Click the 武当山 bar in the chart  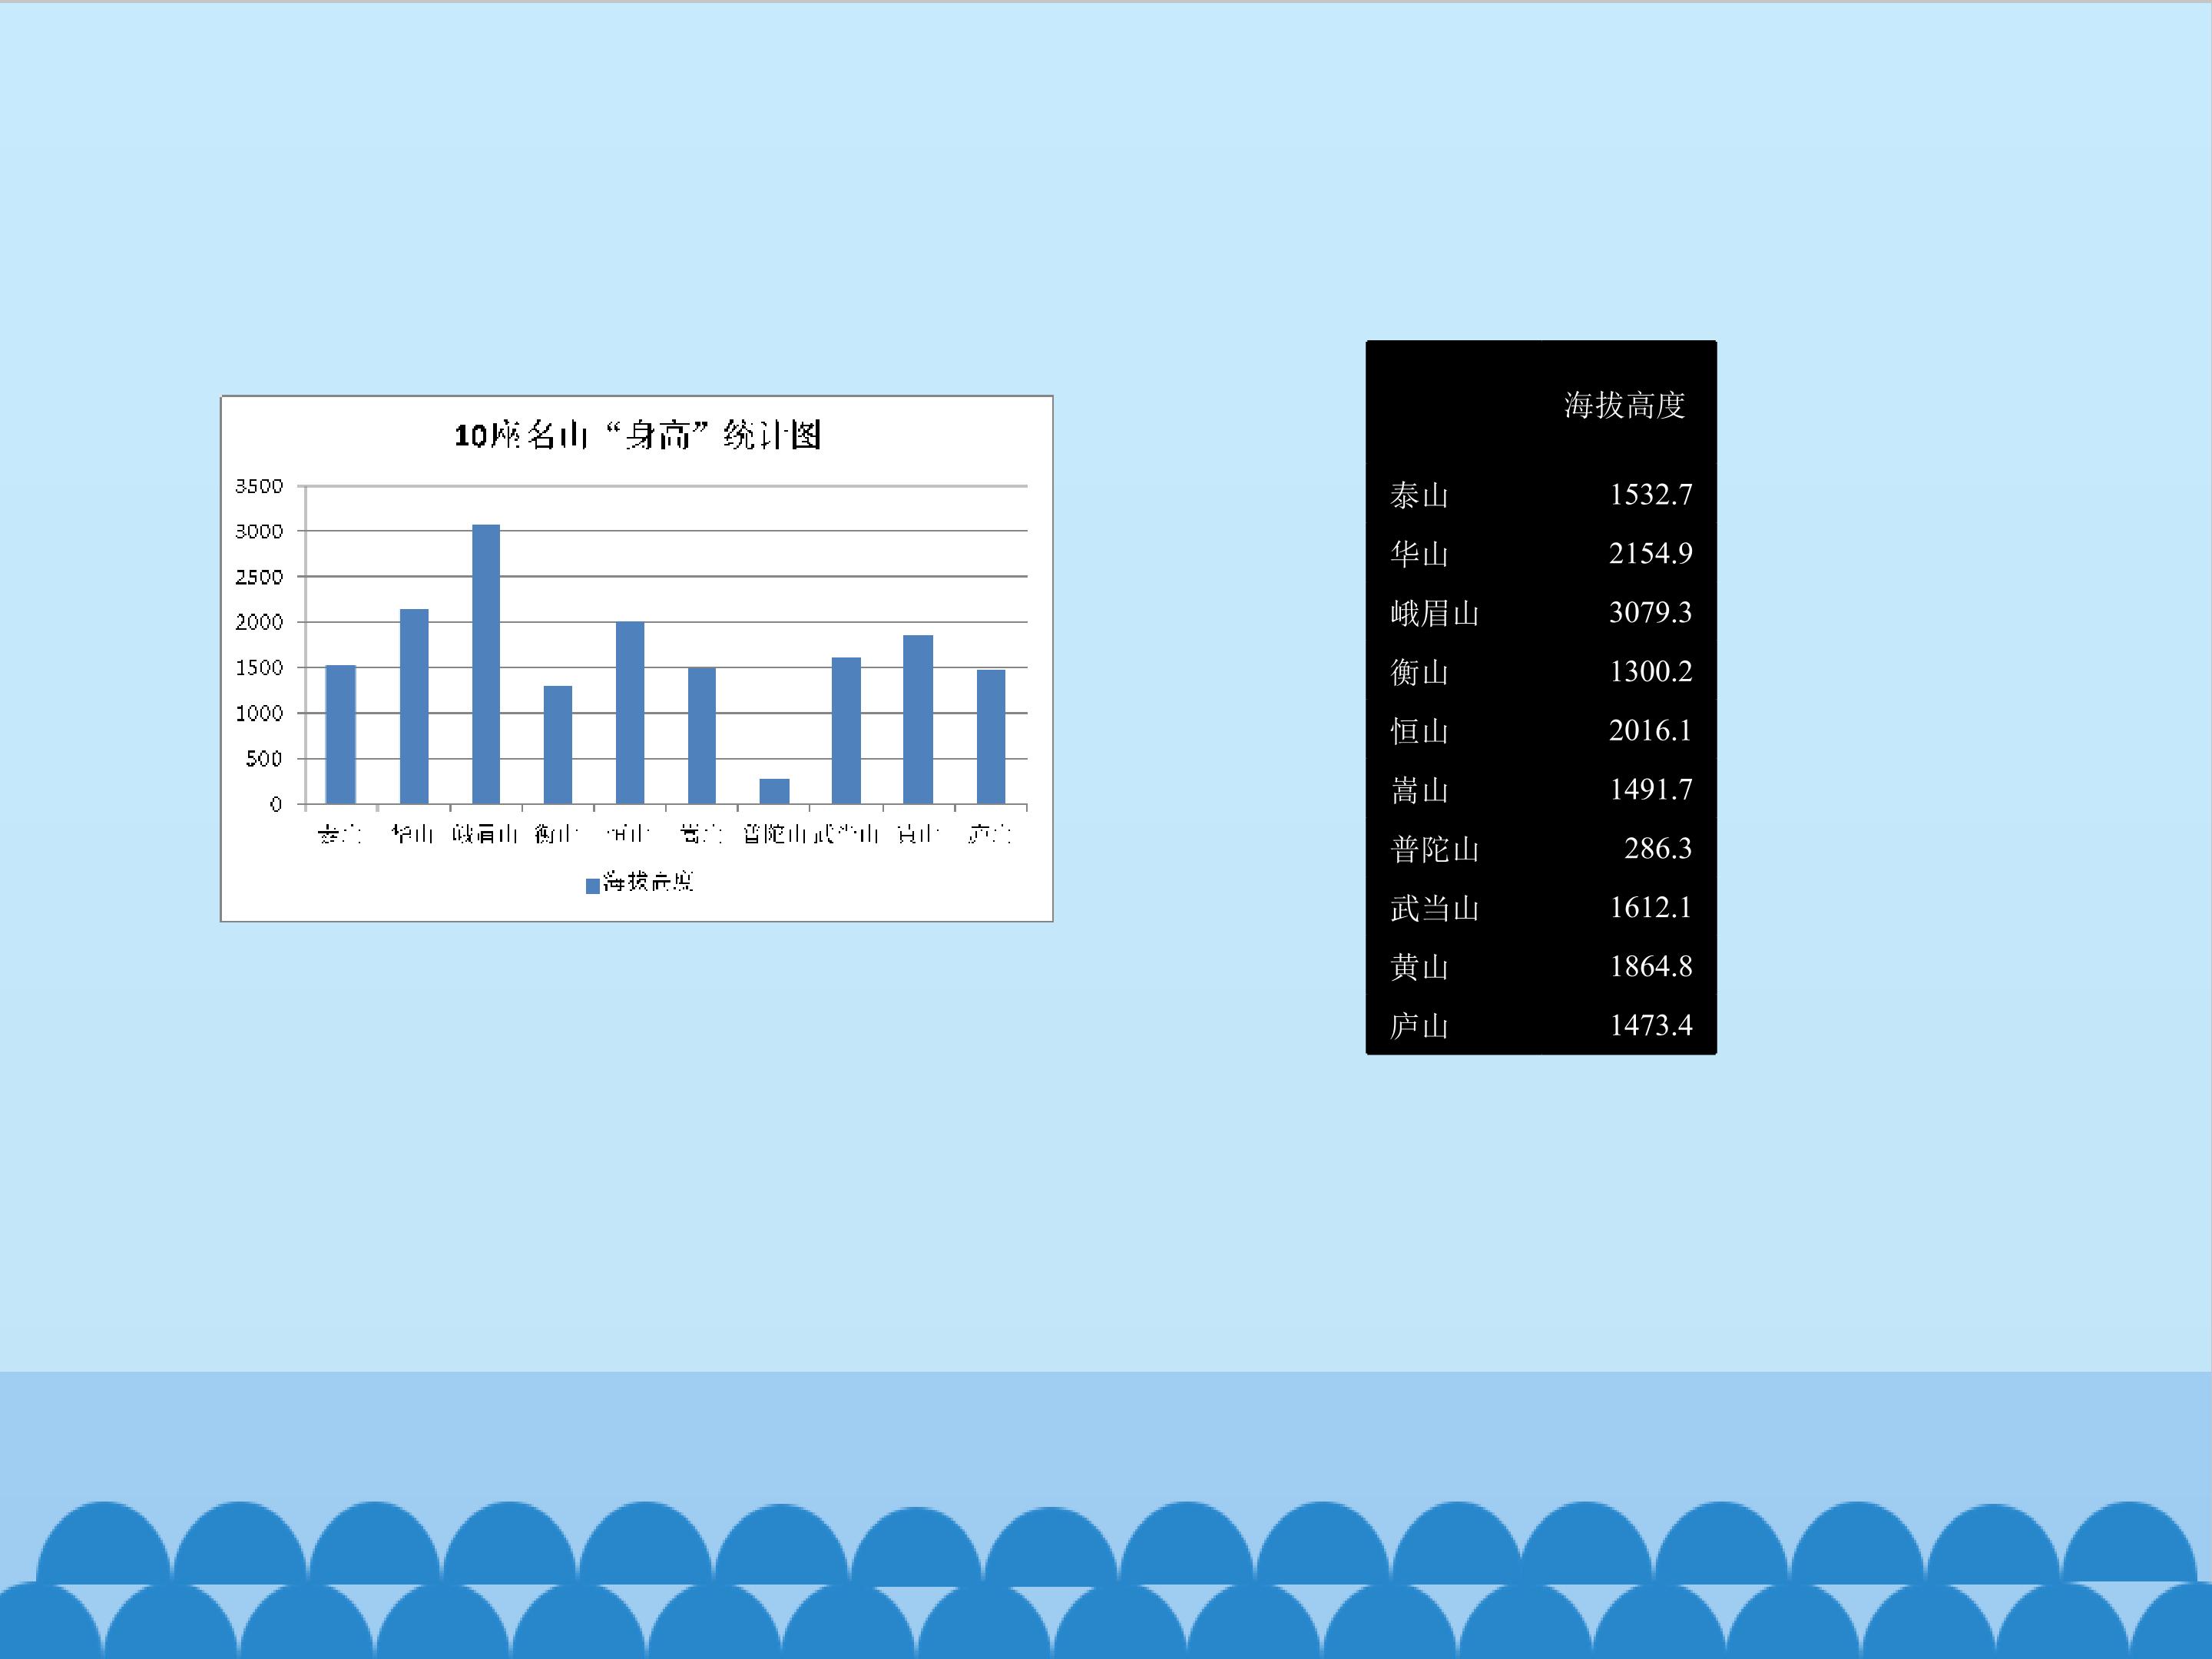pos(846,731)
